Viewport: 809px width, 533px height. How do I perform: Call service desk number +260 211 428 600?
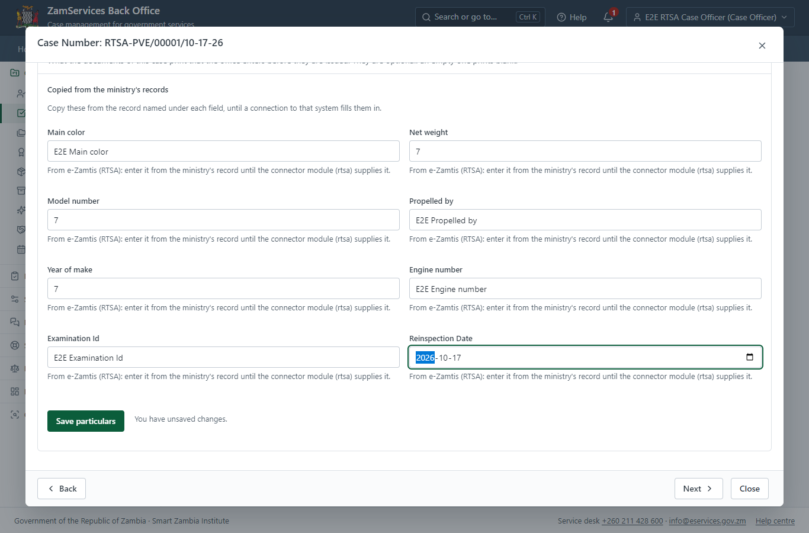coord(633,521)
